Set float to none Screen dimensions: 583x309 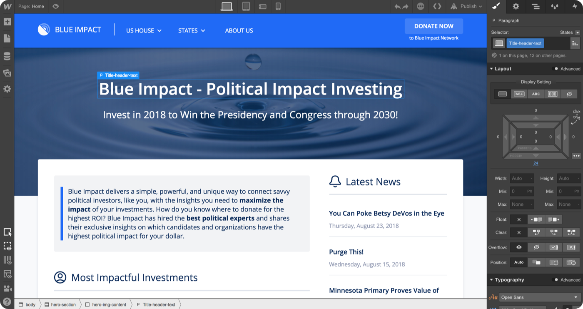click(x=519, y=219)
